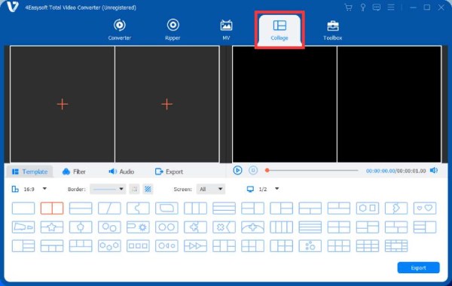
Task: Open the hamburger menu in title bar
Action: (x=391, y=8)
